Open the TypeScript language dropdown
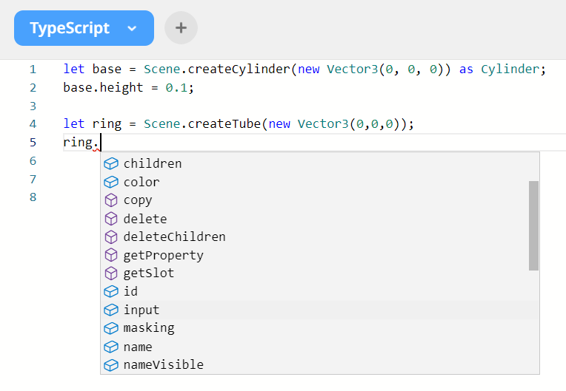 click(84, 28)
